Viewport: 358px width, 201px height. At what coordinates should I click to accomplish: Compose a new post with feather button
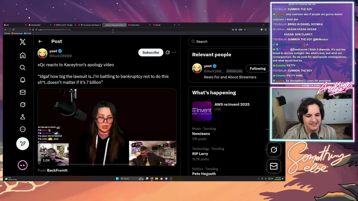click(23, 144)
